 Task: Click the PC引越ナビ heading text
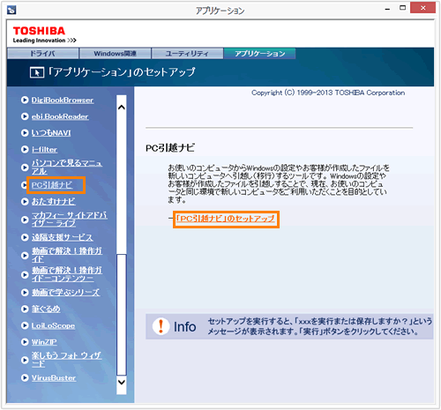pos(170,148)
